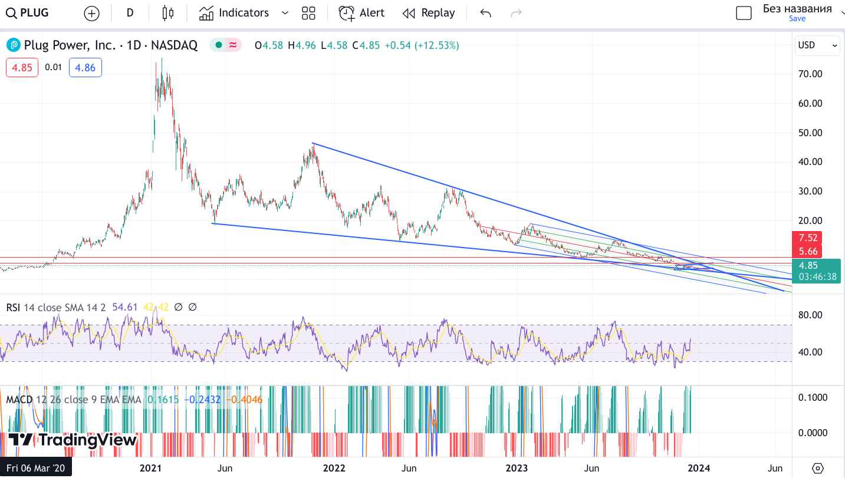Click the 2024 time axis label
Image resolution: width=845 pixels, height=478 pixels.
point(698,468)
